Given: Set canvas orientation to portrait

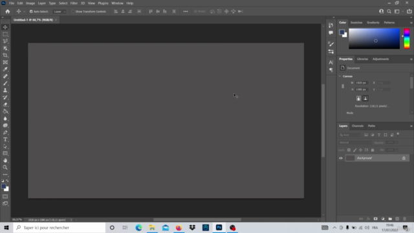Looking at the screenshot, I should coord(358,98).
